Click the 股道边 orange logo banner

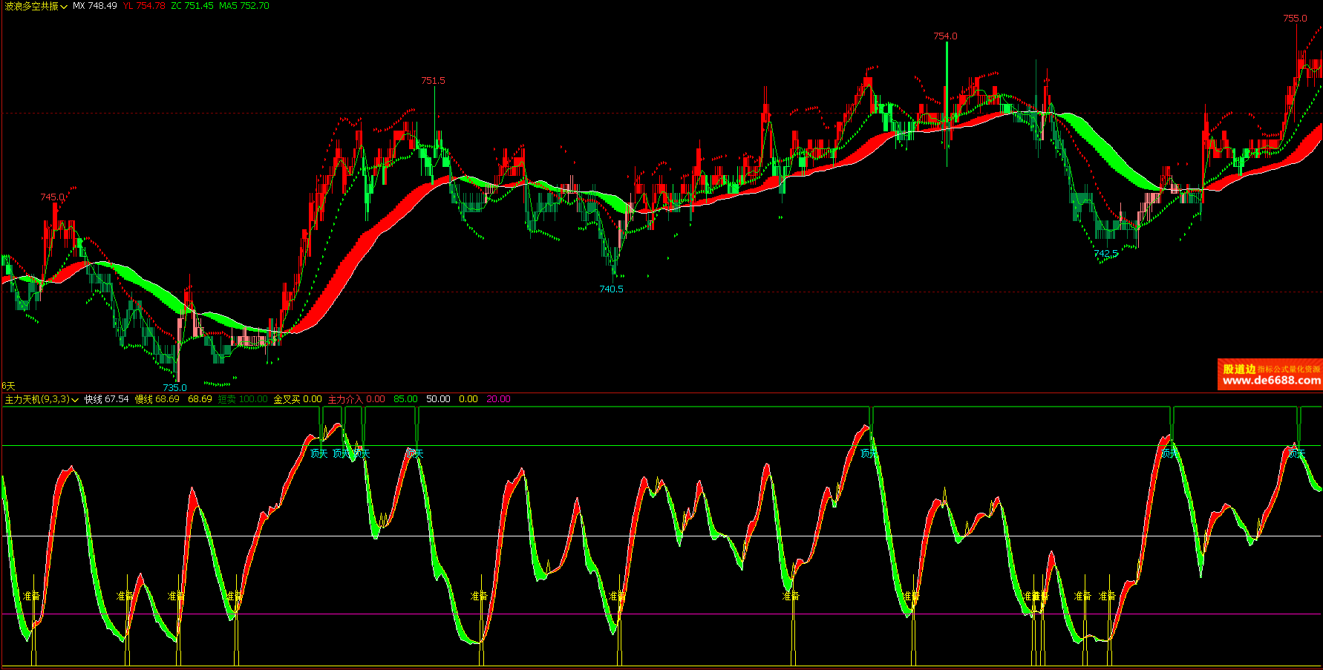tap(1270, 375)
